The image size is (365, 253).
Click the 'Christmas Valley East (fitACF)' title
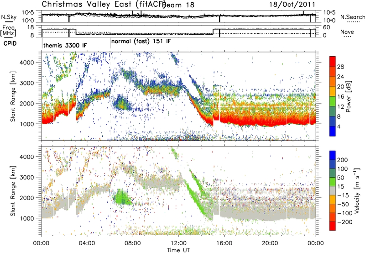pos(104,4)
